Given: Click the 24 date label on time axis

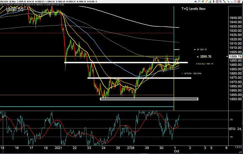Looking at the screenshot, I should [x=103, y=148].
